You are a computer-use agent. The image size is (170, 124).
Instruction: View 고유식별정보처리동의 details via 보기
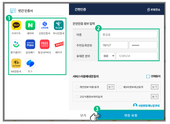click(x=155, y=97)
